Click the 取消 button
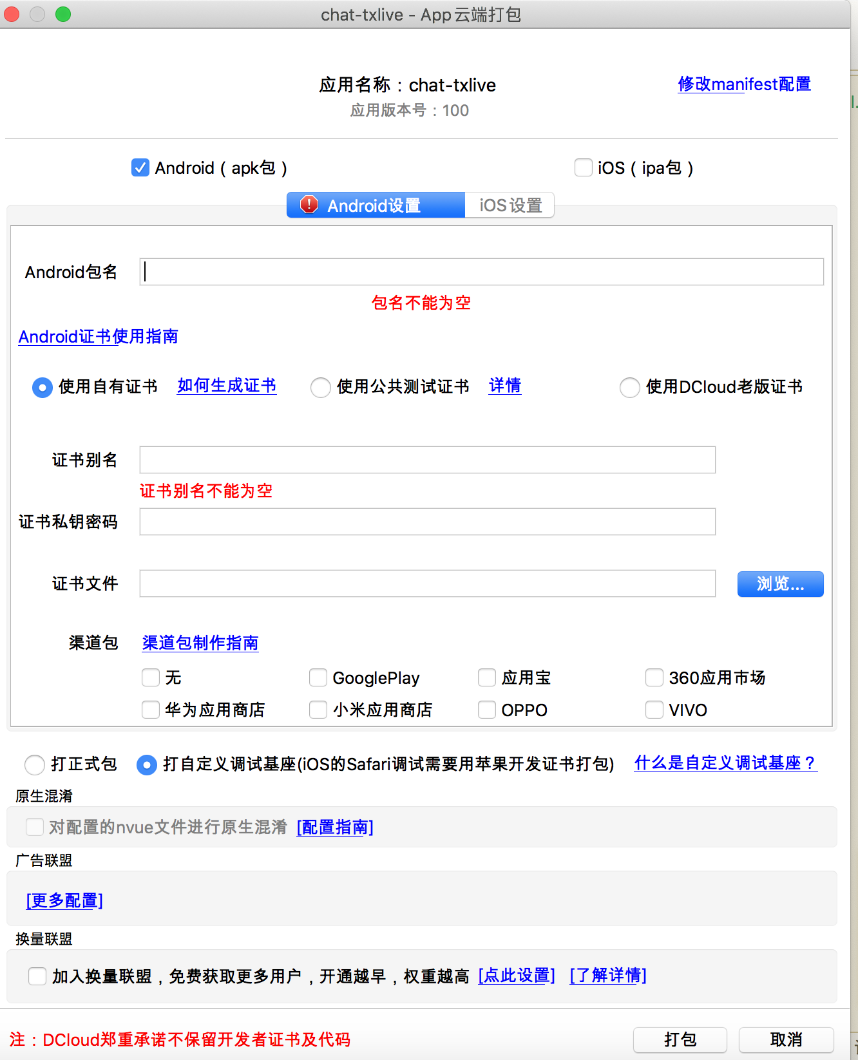This screenshot has height=1060, width=858. tap(786, 1039)
